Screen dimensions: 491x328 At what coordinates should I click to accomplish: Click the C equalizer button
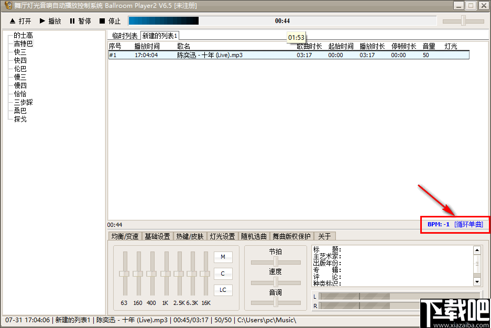pyautogui.click(x=223, y=274)
